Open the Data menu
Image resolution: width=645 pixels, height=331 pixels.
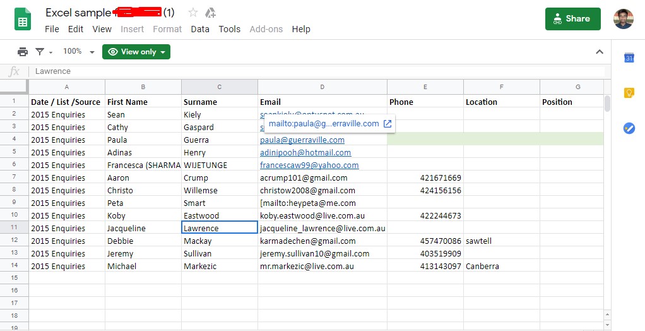199,29
